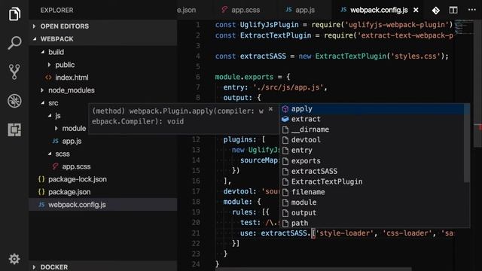Expand the Open Editors section
The image size is (482, 271).
click(103, 26)
